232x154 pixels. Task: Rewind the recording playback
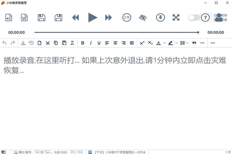(75, 18)
